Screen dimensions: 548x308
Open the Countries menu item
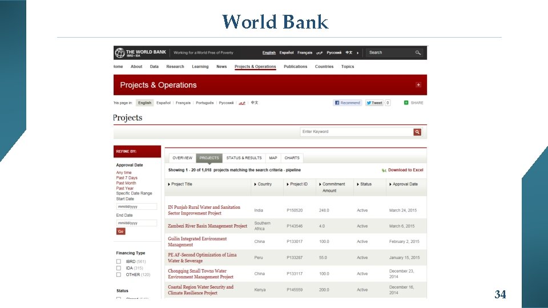point(324,67)
